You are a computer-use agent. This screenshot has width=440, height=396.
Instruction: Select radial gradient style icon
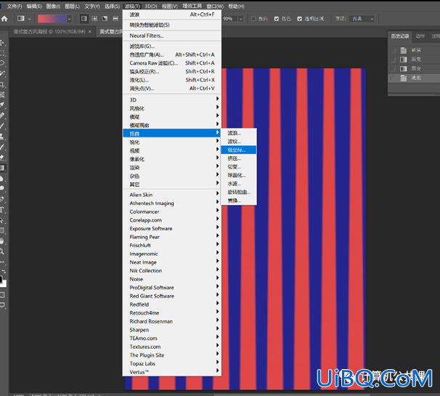pos(94,19)
